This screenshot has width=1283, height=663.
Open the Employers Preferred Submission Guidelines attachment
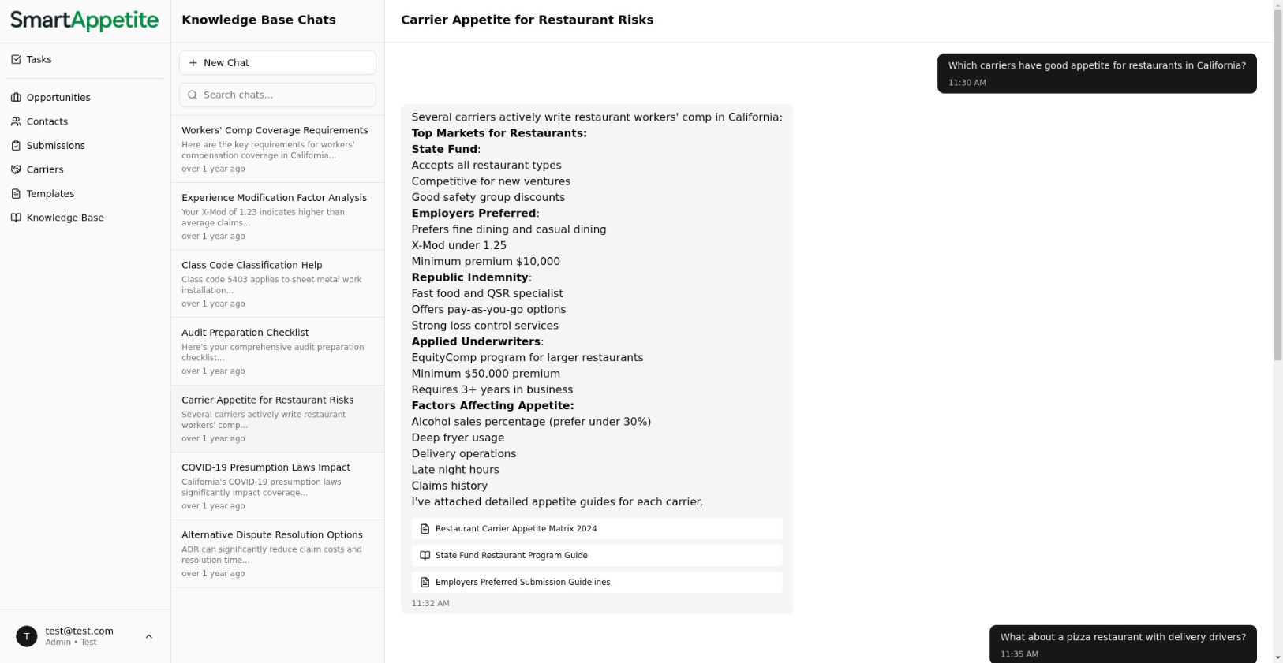click(596, 582)
